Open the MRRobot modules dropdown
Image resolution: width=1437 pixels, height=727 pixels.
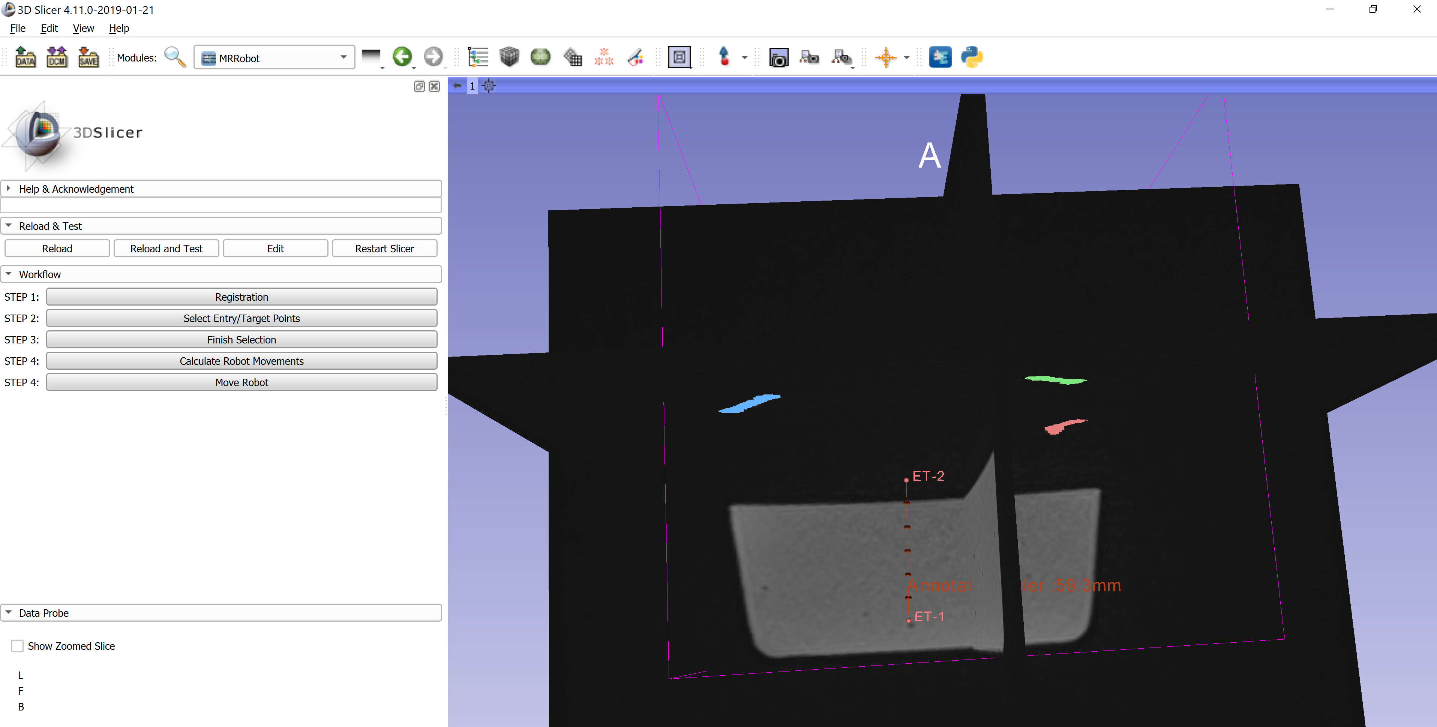274,57
